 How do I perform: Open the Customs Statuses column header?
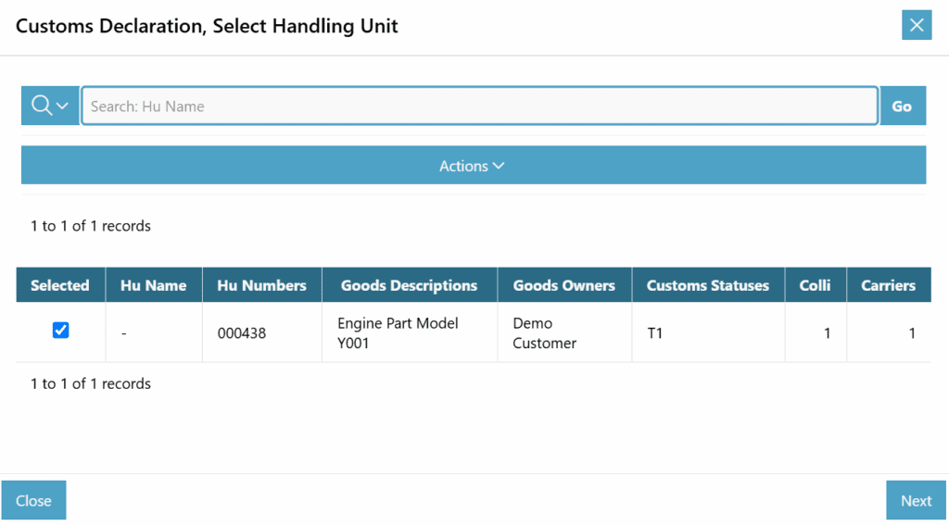click(x=707, y=285)
